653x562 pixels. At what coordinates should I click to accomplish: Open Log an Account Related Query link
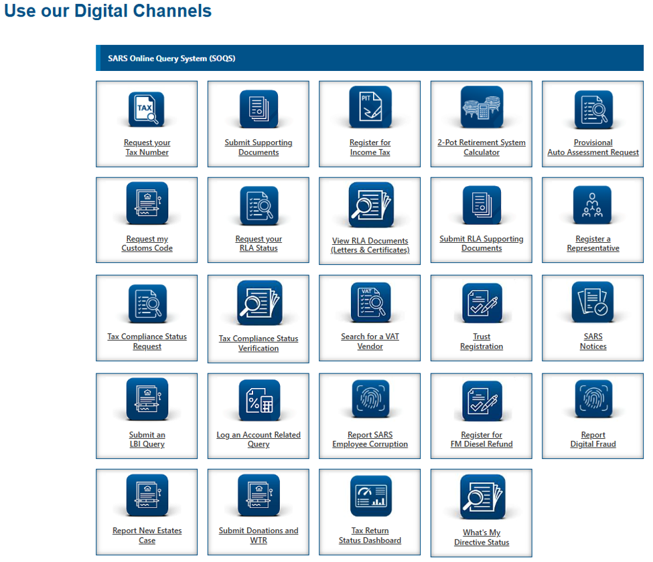click(259, 440)
